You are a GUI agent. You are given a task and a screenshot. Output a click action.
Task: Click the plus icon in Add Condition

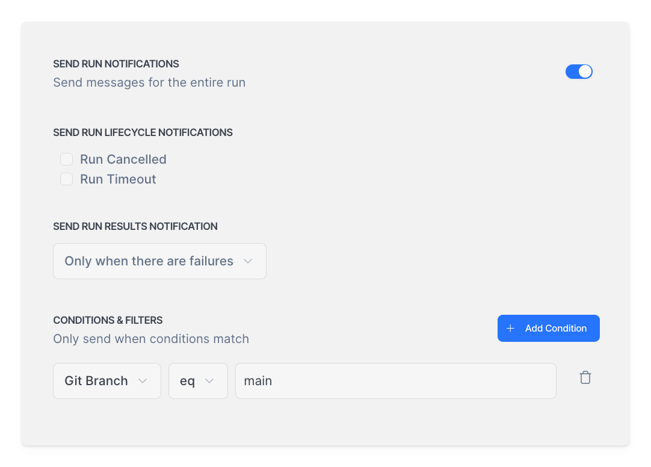511,329
